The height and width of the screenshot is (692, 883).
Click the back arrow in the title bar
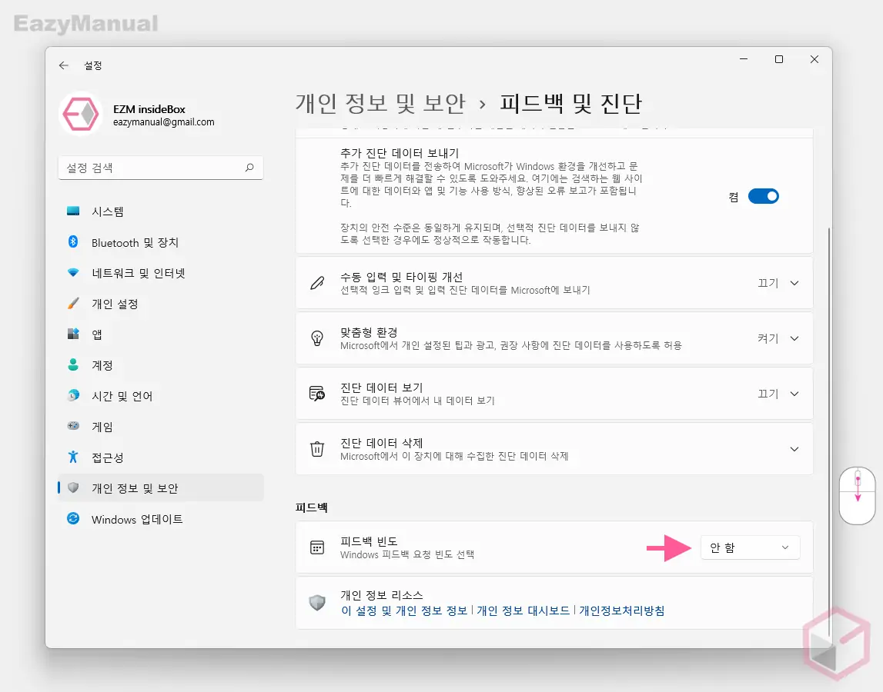[64, 65]
